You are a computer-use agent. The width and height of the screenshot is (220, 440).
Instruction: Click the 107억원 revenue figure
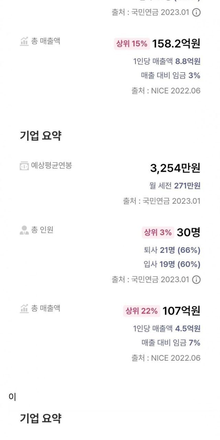(x=181, y=311)
